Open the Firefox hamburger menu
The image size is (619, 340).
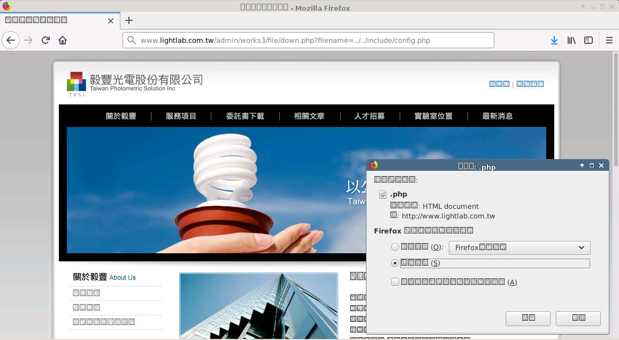[x=609, y=40]
